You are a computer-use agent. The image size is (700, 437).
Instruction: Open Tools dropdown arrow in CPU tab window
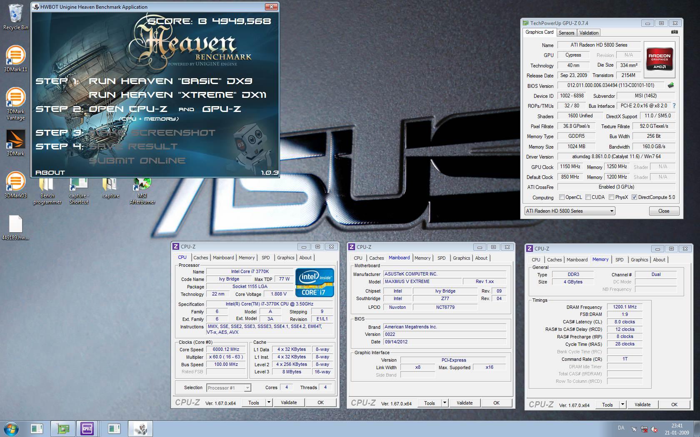269,402
